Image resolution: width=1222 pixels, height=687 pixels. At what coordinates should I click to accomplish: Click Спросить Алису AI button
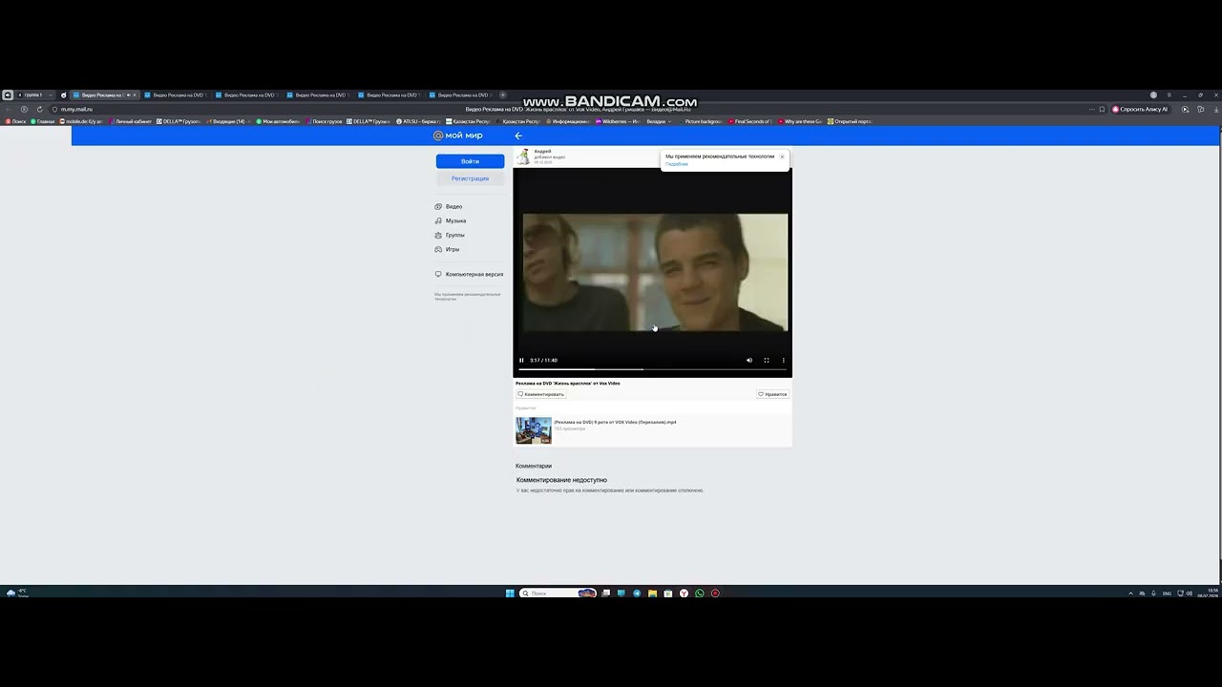[1140, 109]
